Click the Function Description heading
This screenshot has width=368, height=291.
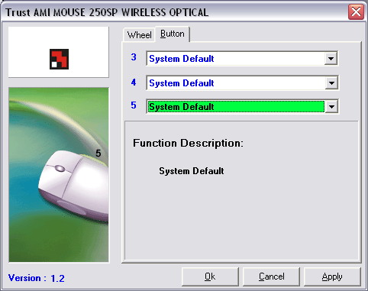[188, 143]
